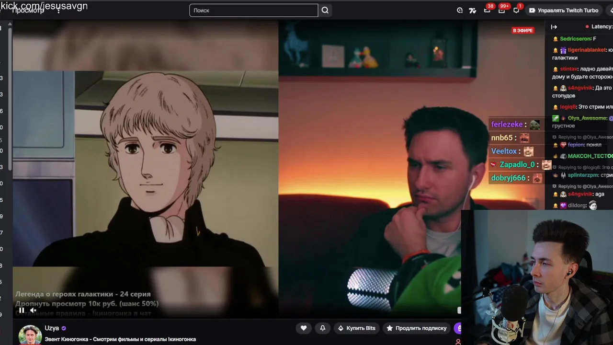Open chat user МАКСОН_ТЕСТО
The height and width of the screenshot is (345, 613).
[x=590, y=156]
